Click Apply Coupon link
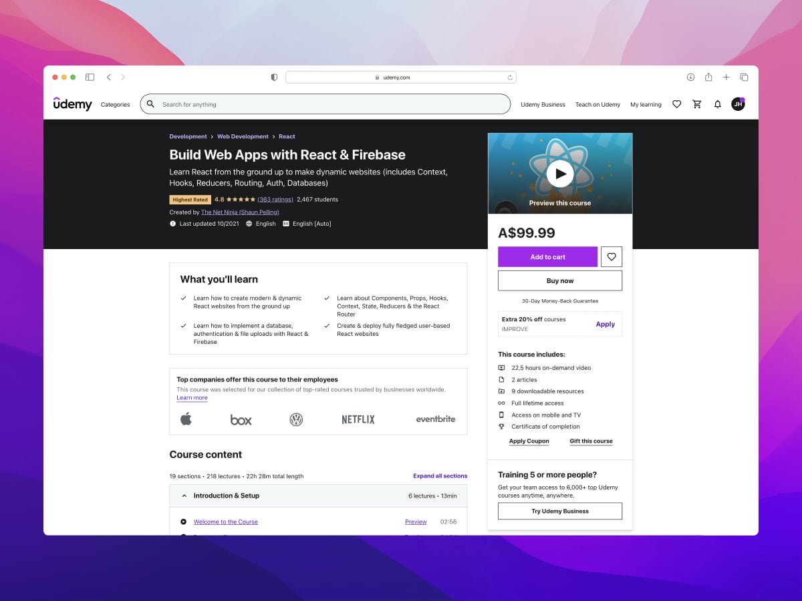 point(529,441)
